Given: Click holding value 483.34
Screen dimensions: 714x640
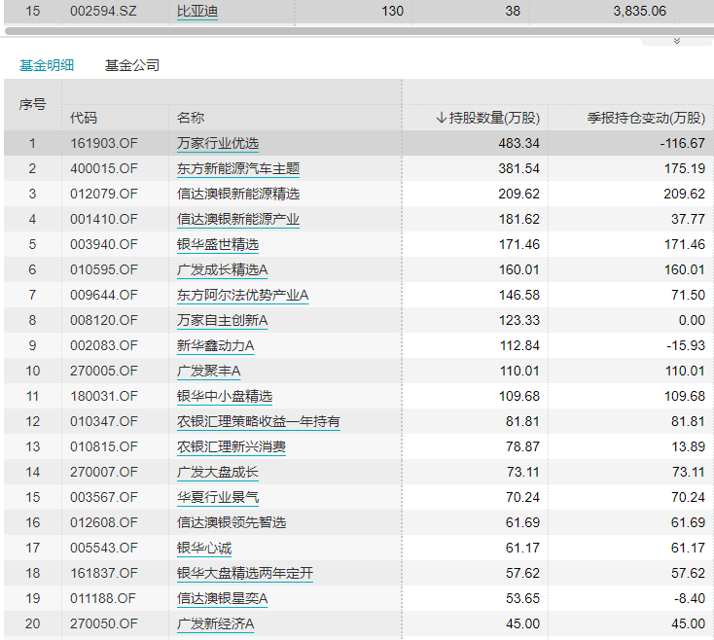Looking at the screenshot, I should click(518, 143).
